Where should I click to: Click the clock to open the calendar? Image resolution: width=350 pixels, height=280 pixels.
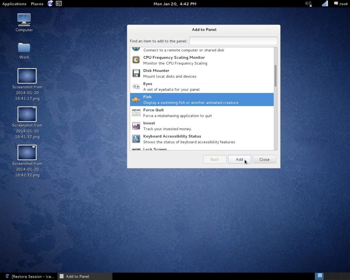(x=175, y=4)
